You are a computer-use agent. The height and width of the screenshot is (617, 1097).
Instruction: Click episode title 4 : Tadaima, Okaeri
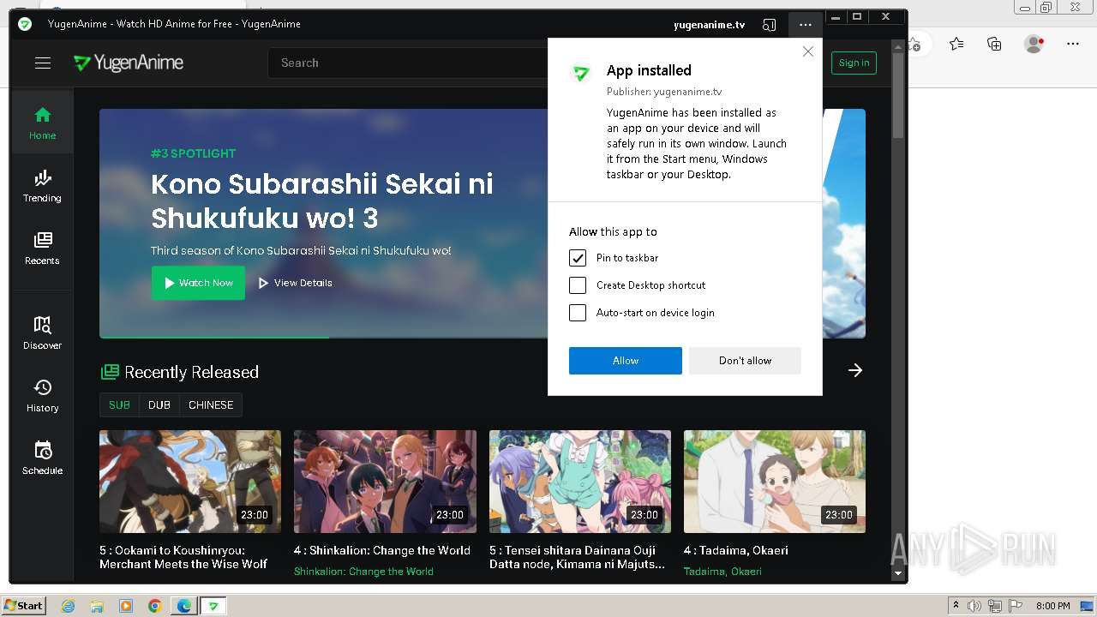point(736,550)
